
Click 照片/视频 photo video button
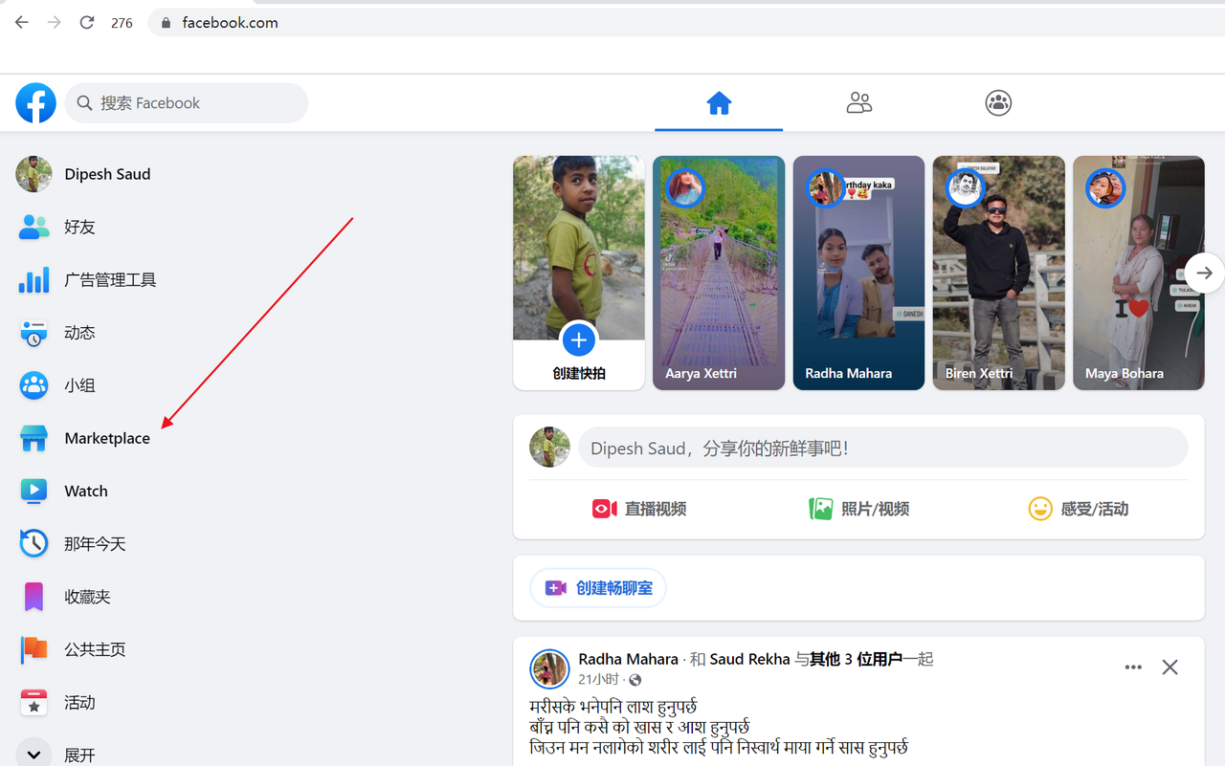tap(858, 509)
